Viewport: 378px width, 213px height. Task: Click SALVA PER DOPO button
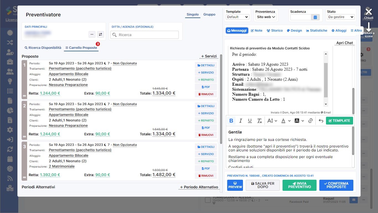263,185
